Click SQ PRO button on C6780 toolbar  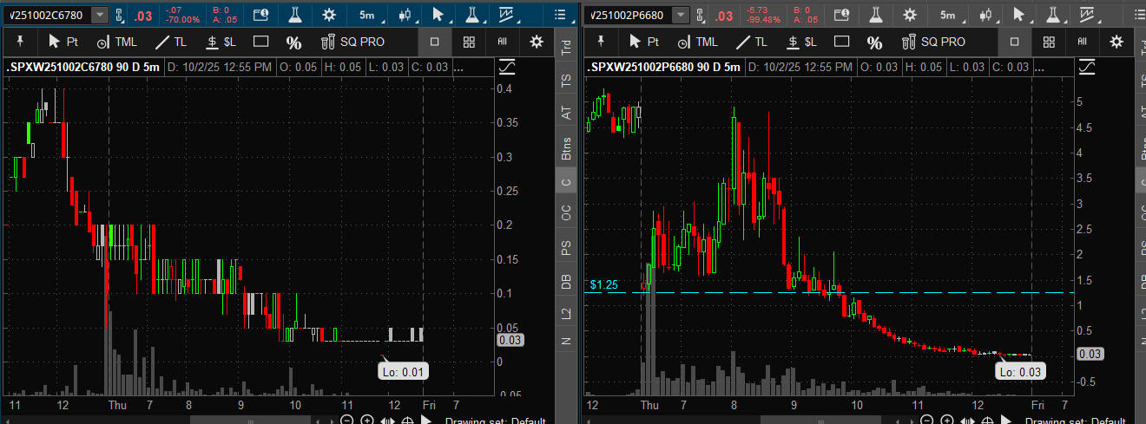(353, 41)
